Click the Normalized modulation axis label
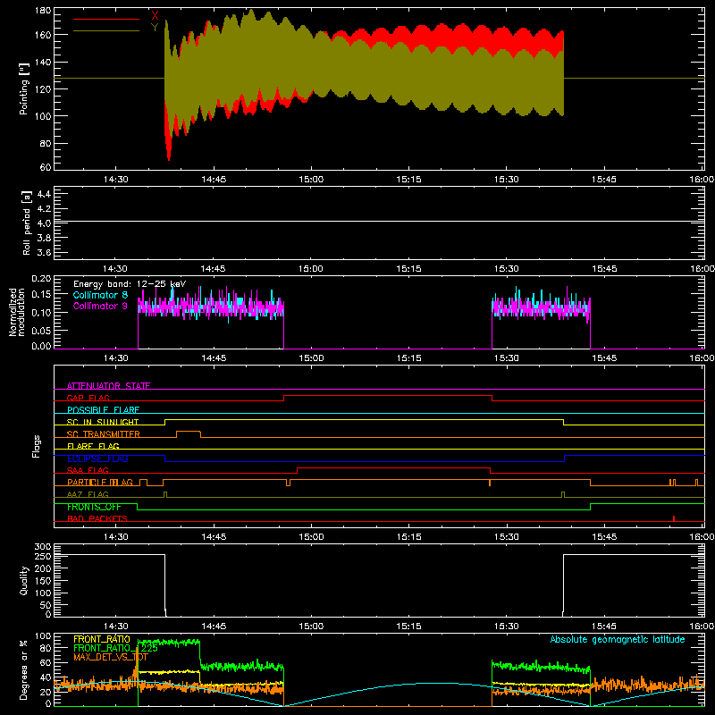Viewport: 715px width, 715px height. [x=16, y=312]
